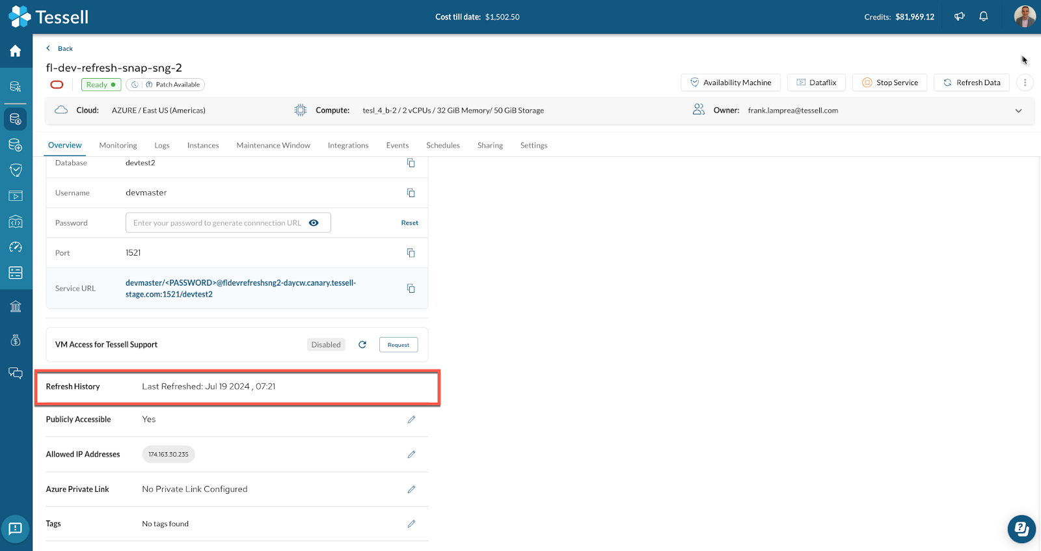Open the shield availability sidebar icon

click(16, 170)
